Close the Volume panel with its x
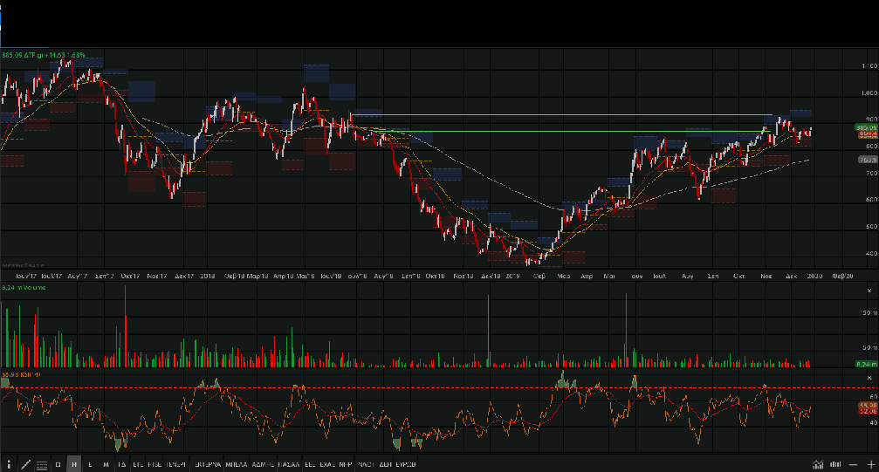This screenshot has width=879, height=472. pyautogui.click(x=867, y=288)
